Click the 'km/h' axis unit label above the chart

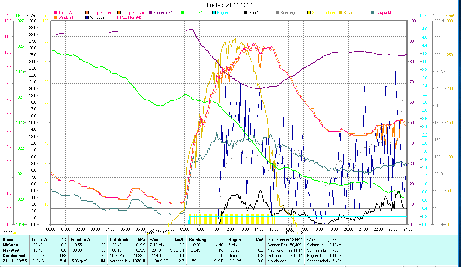(x=30, y=16)
